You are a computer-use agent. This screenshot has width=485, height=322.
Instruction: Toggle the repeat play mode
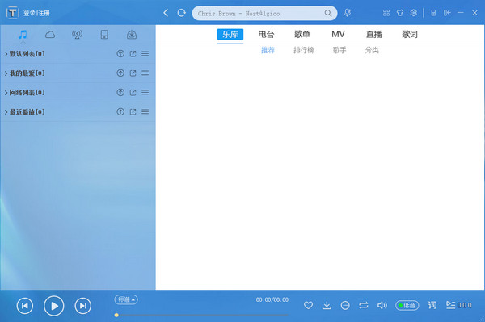364,305
